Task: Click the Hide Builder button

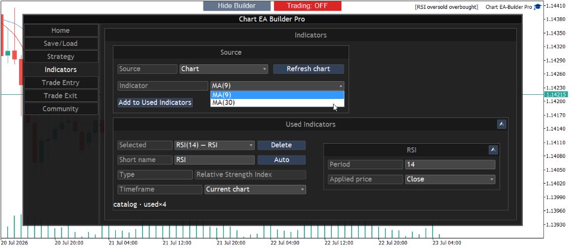Action: (x=237, y=6)
